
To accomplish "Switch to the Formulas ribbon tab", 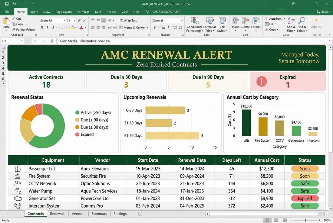I will click(83, 12).
